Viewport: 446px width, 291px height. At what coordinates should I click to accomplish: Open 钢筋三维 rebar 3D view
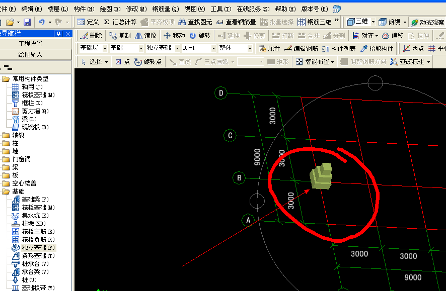[315, 22]
